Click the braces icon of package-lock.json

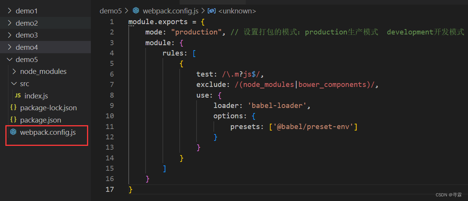13,108
